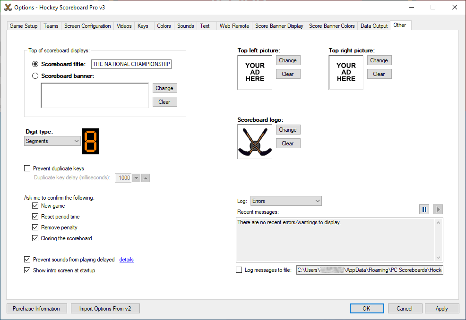Increase duplicate key delay with up arrow
The width and height of the screenshot is (466, 320).
pos(146,178)
